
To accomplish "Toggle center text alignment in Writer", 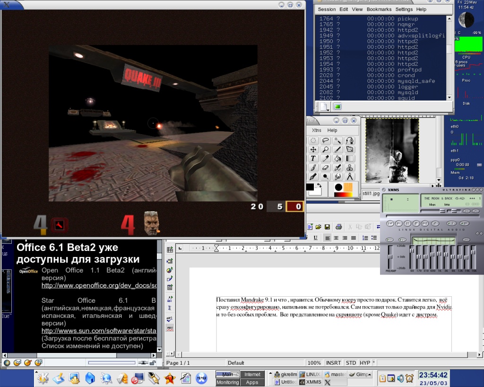I will (x=336, y=238).
